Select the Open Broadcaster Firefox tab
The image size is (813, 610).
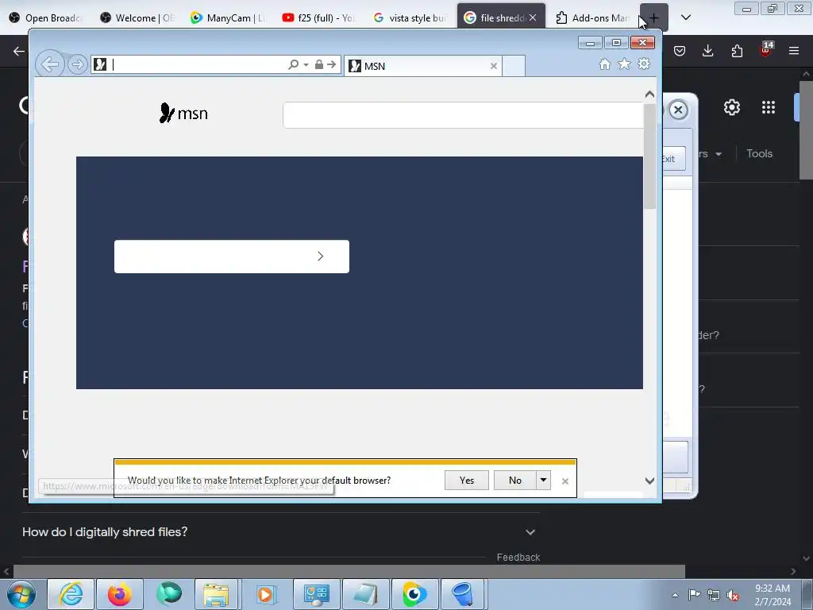[47, 17]
